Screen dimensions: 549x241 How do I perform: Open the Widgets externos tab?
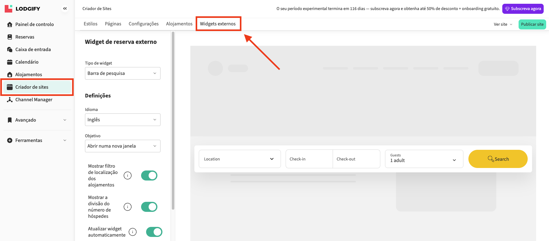(x=218, y=24)
